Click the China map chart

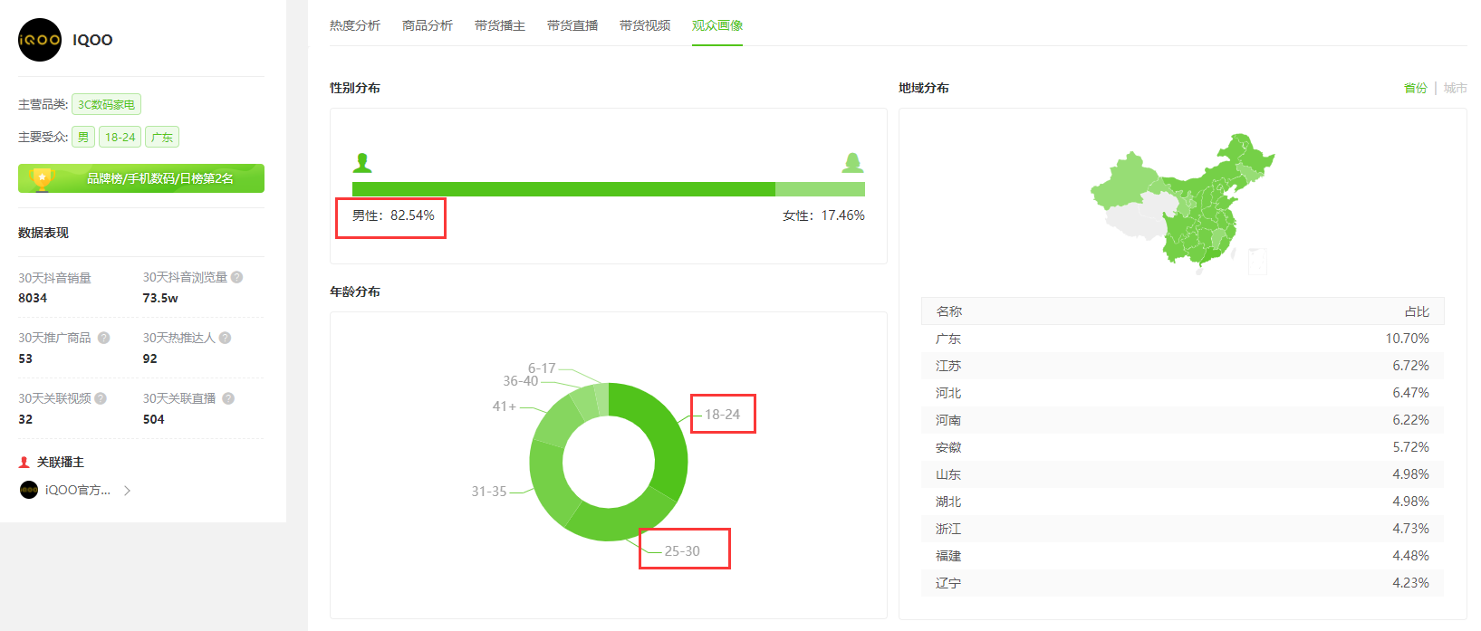1182,203
